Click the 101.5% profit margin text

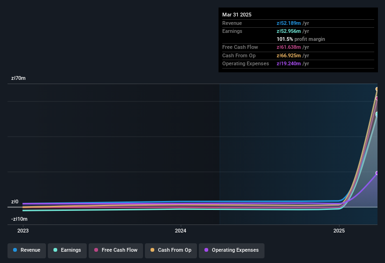point(301,39)
